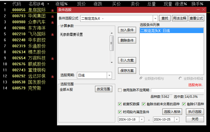Uncheck 剔除当前未交易的品种 checkbox
The width and height of the screenshot is (210, 132).
click(143, 104)
